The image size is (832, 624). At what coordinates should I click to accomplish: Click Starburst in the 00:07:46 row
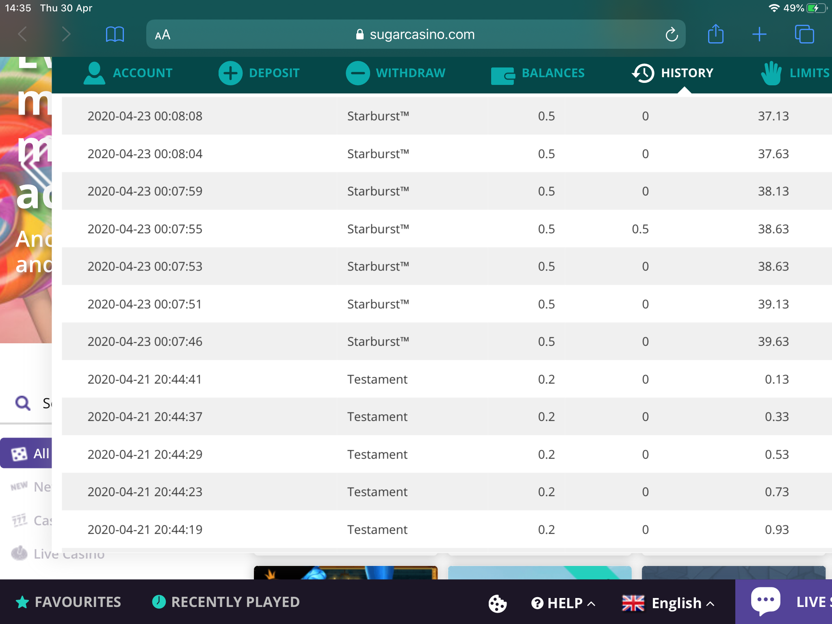(x=378, y=341)
